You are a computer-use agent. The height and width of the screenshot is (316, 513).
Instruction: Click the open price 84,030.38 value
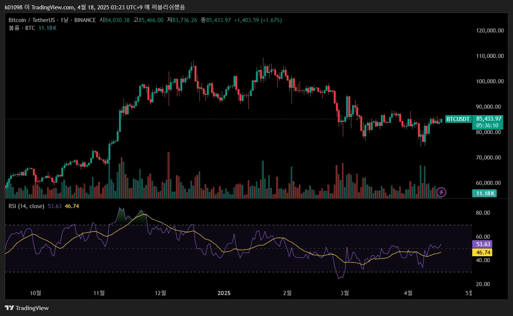click(117, 20)
